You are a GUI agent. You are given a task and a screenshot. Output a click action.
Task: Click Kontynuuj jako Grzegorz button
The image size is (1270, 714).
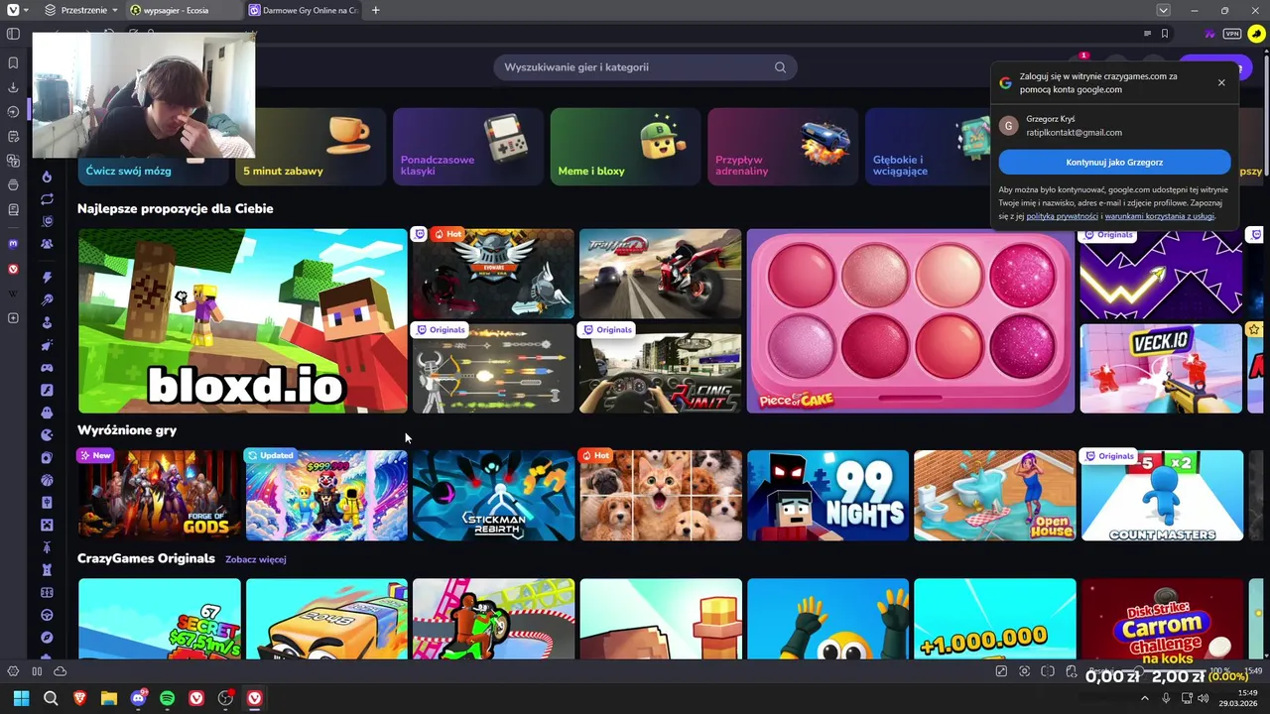pos(1114,162)
